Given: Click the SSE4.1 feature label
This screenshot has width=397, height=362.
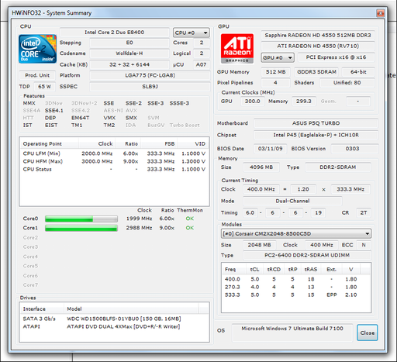Looking at the screenshot, I should pos(54,111).
